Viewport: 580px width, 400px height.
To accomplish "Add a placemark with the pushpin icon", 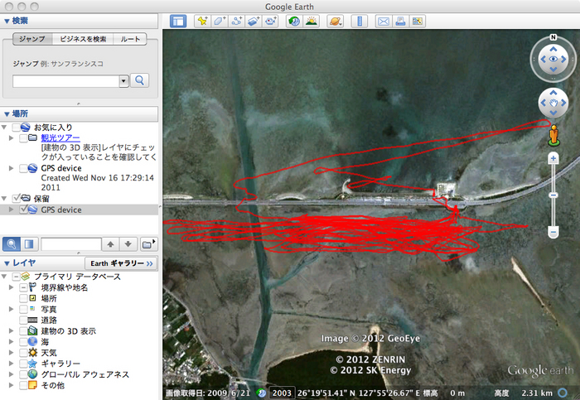I will click(202, 21).
